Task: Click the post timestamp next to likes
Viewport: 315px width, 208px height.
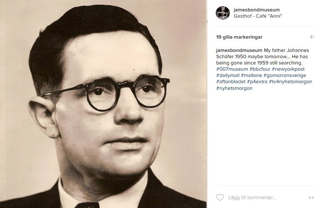Action: tap(312, 37)
